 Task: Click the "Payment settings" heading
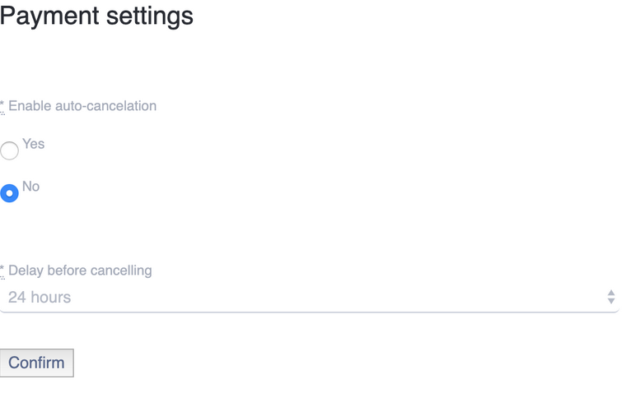[97, 16]
